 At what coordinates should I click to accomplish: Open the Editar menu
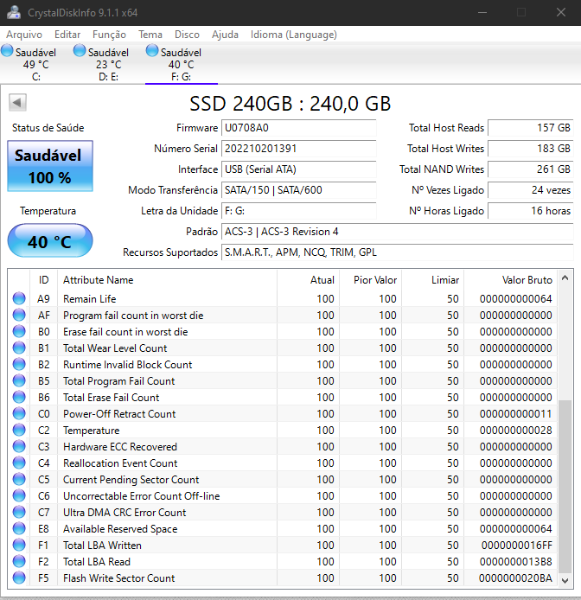67,35
